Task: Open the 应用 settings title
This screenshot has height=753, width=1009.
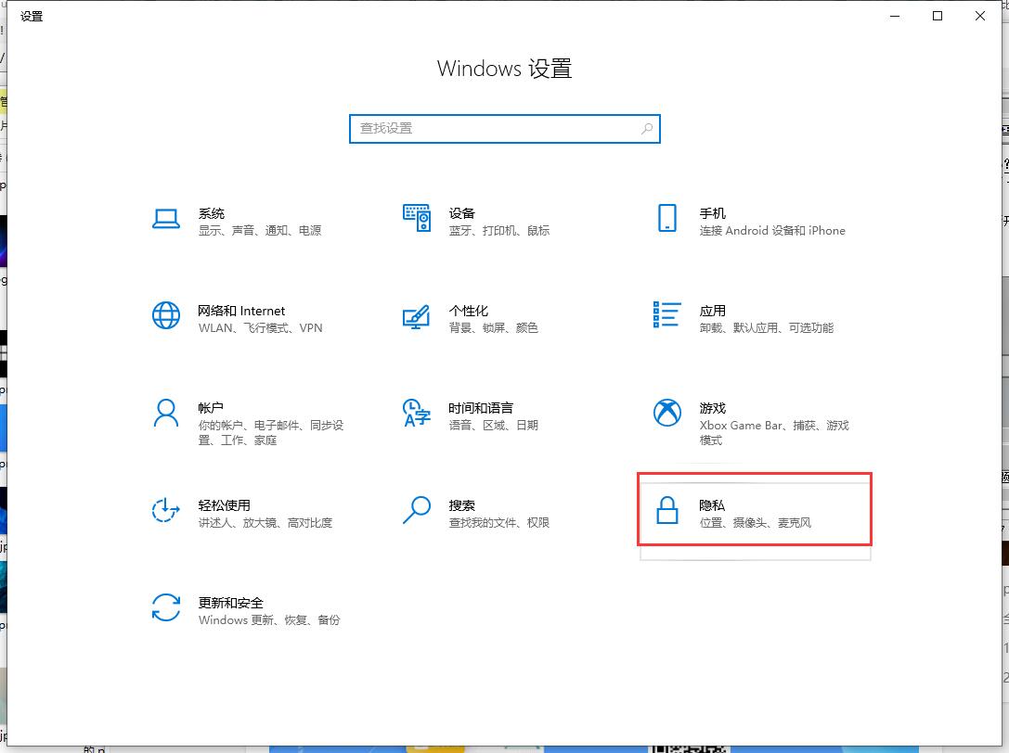Action: tap(712, 311)
